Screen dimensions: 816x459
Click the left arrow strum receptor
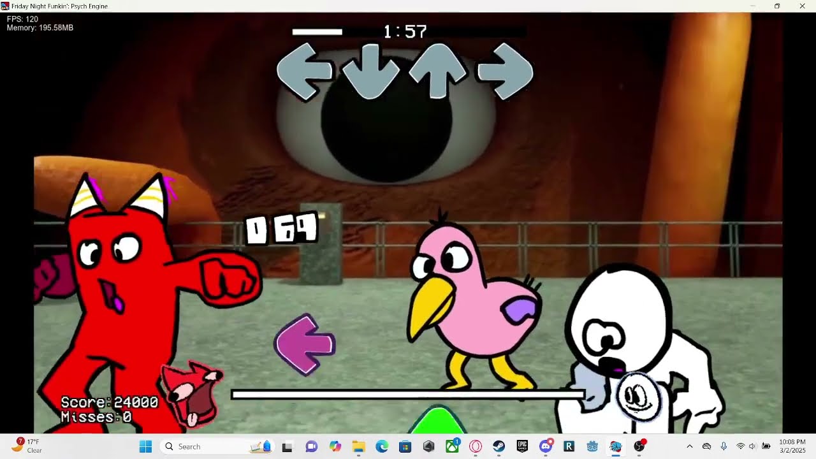pos(305,71)
